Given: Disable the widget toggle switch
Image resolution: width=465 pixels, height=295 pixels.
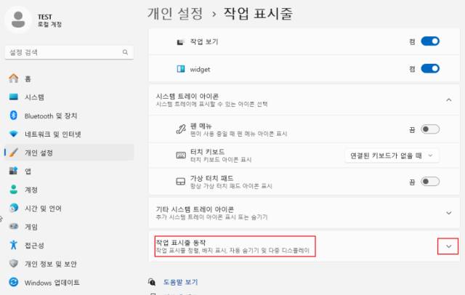Looking at the screenshot, I should [x=430, y=69].
